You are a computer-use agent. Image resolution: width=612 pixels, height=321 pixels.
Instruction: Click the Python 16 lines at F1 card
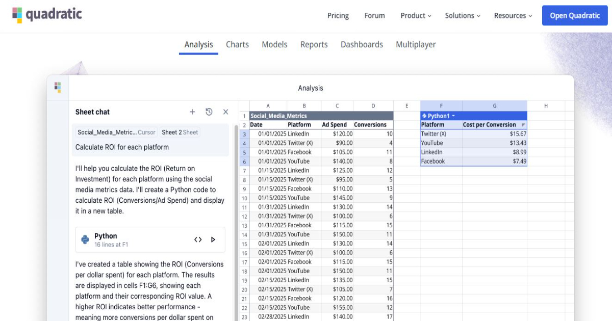coord(150,239)
